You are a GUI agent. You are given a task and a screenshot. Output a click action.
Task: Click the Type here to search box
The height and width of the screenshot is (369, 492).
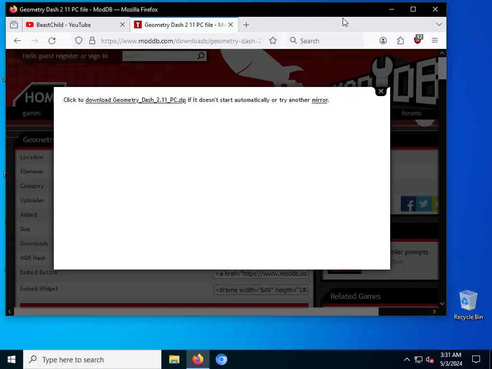(x=92, y=359)
